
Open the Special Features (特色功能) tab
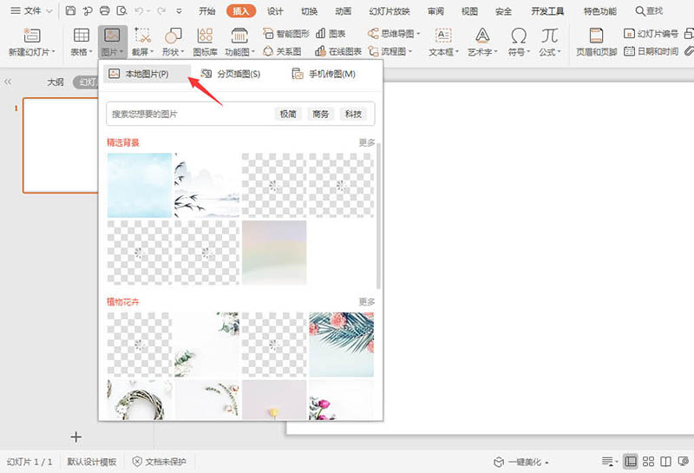pos(599,11)
